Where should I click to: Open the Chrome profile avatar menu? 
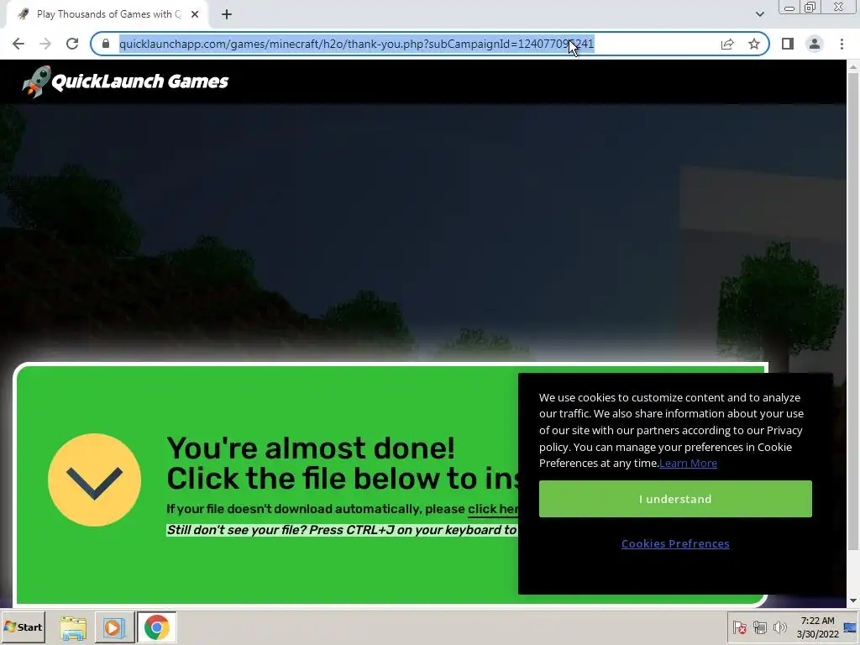[815, 44]
